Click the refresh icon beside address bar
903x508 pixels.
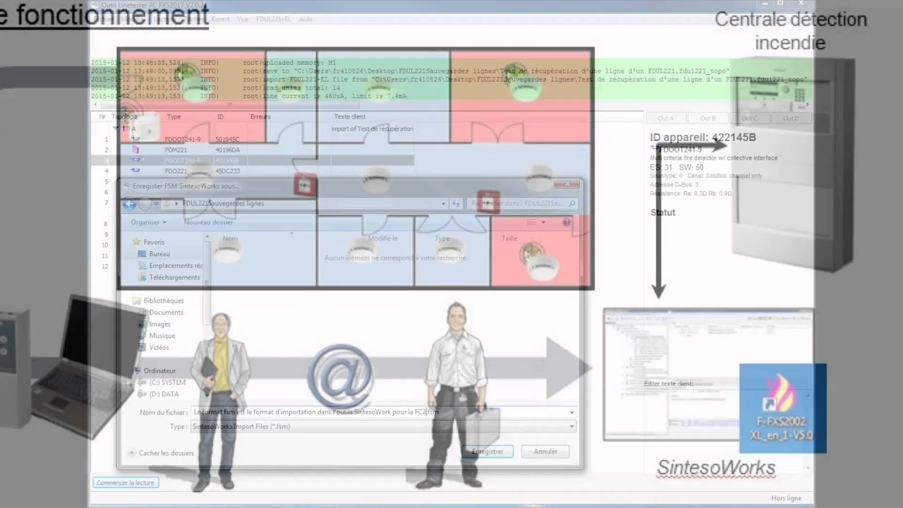coord(456,204)
